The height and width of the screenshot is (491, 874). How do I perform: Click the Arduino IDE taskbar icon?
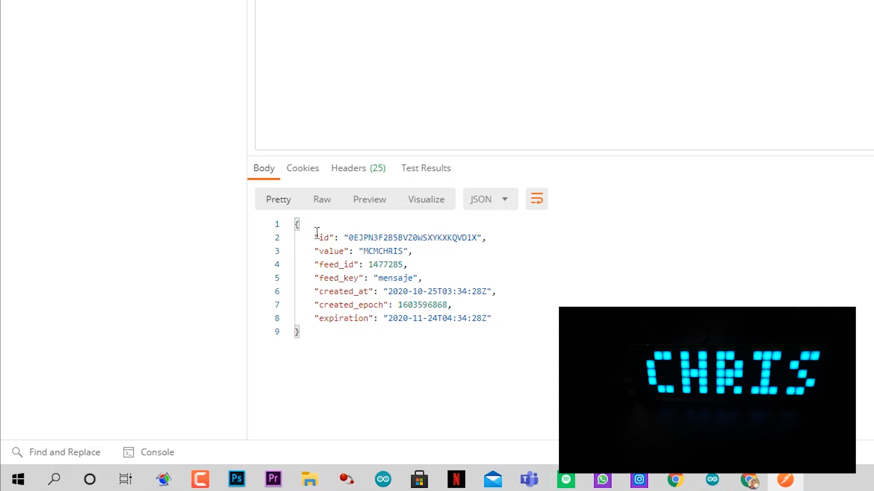coord(384,479)
